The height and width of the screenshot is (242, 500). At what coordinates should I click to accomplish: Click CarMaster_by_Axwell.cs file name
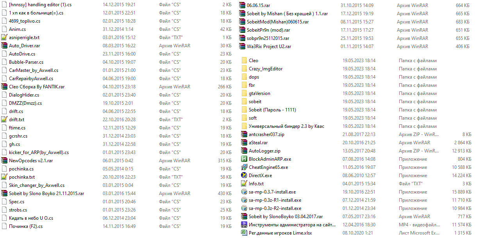[x=34, y=70]
